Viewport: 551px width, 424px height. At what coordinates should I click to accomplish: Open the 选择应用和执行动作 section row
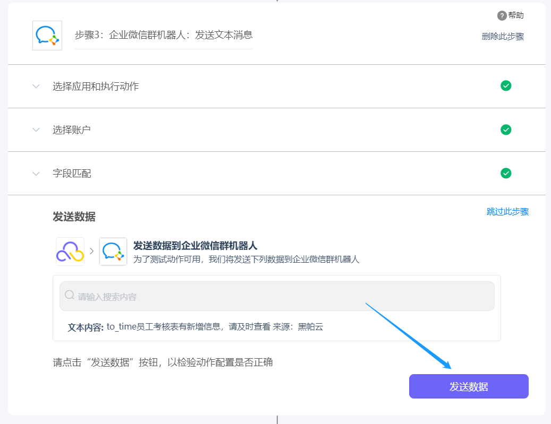pyautogui.click(x=277, y=86)
